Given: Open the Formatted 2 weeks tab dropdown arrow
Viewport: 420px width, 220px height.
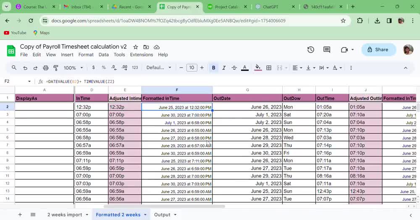Looking at the screenshot, I should [145, 215].
